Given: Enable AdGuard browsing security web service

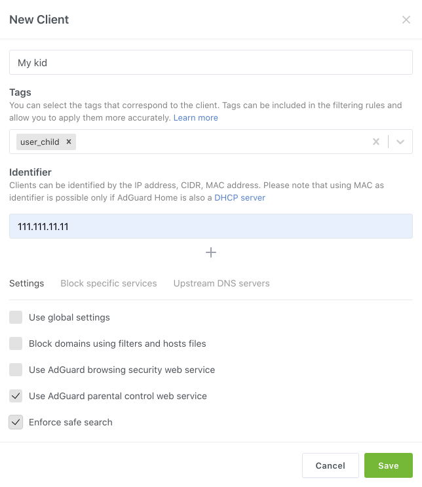Looking at the screenshot, I should point(16,370).
